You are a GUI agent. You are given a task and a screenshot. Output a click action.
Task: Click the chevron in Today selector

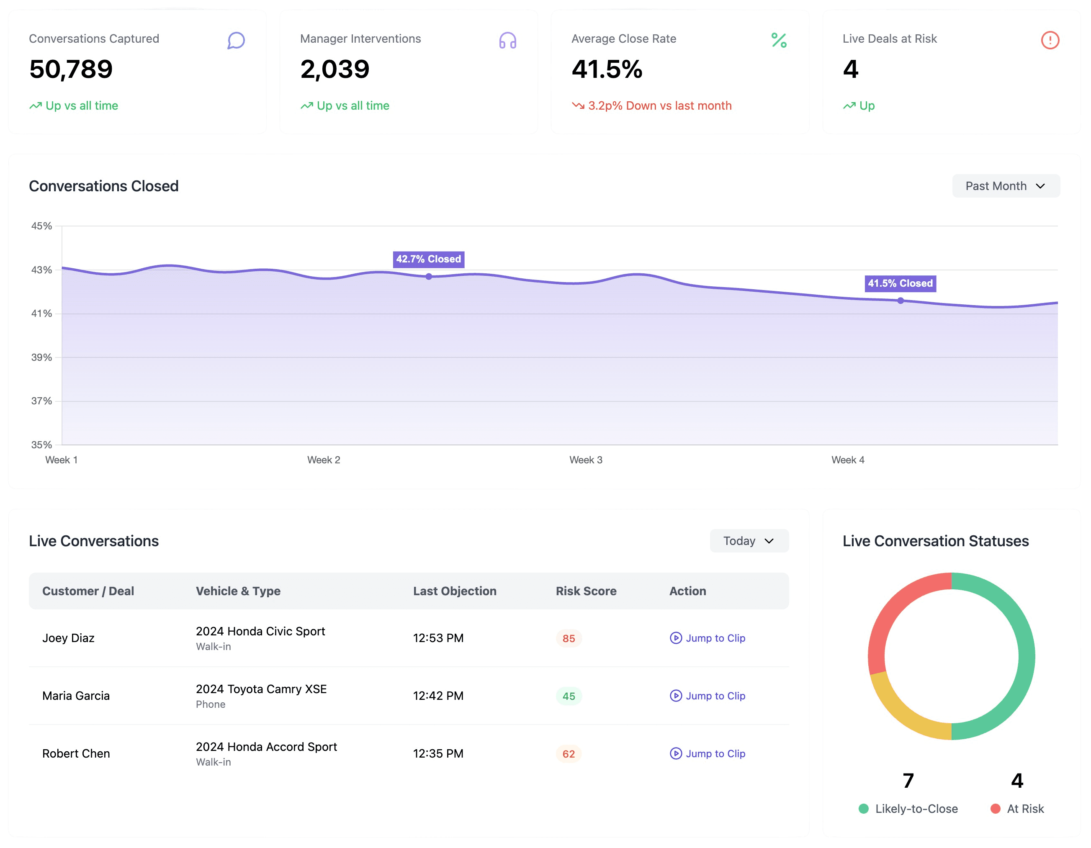pyautogui.click(x=769, y=541)
